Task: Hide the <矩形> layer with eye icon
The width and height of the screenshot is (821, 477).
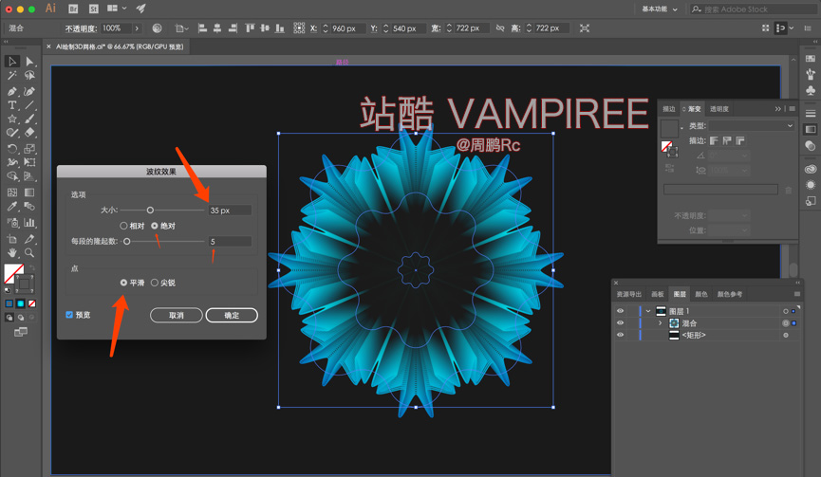Action: point(620,336)
